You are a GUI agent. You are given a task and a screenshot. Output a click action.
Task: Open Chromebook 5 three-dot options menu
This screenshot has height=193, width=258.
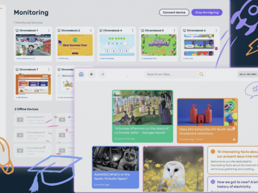pos(174,30)
